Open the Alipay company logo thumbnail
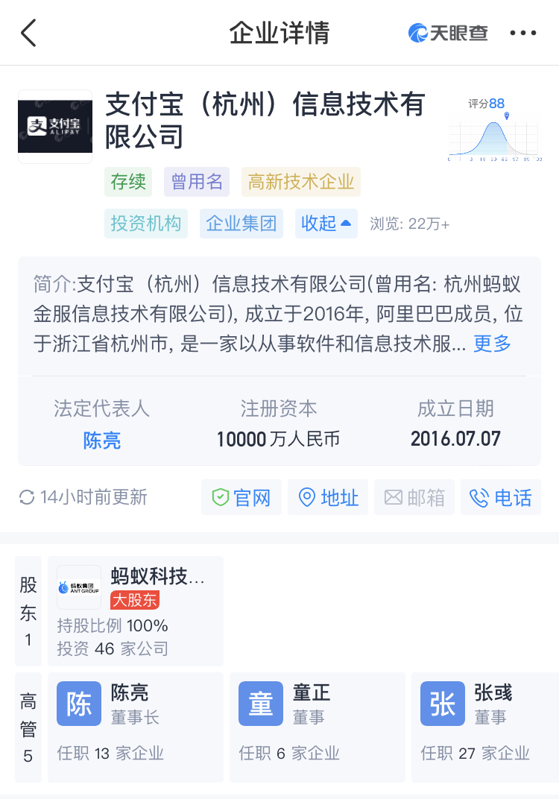Screen dimensions: 559x799 [55, 127]
